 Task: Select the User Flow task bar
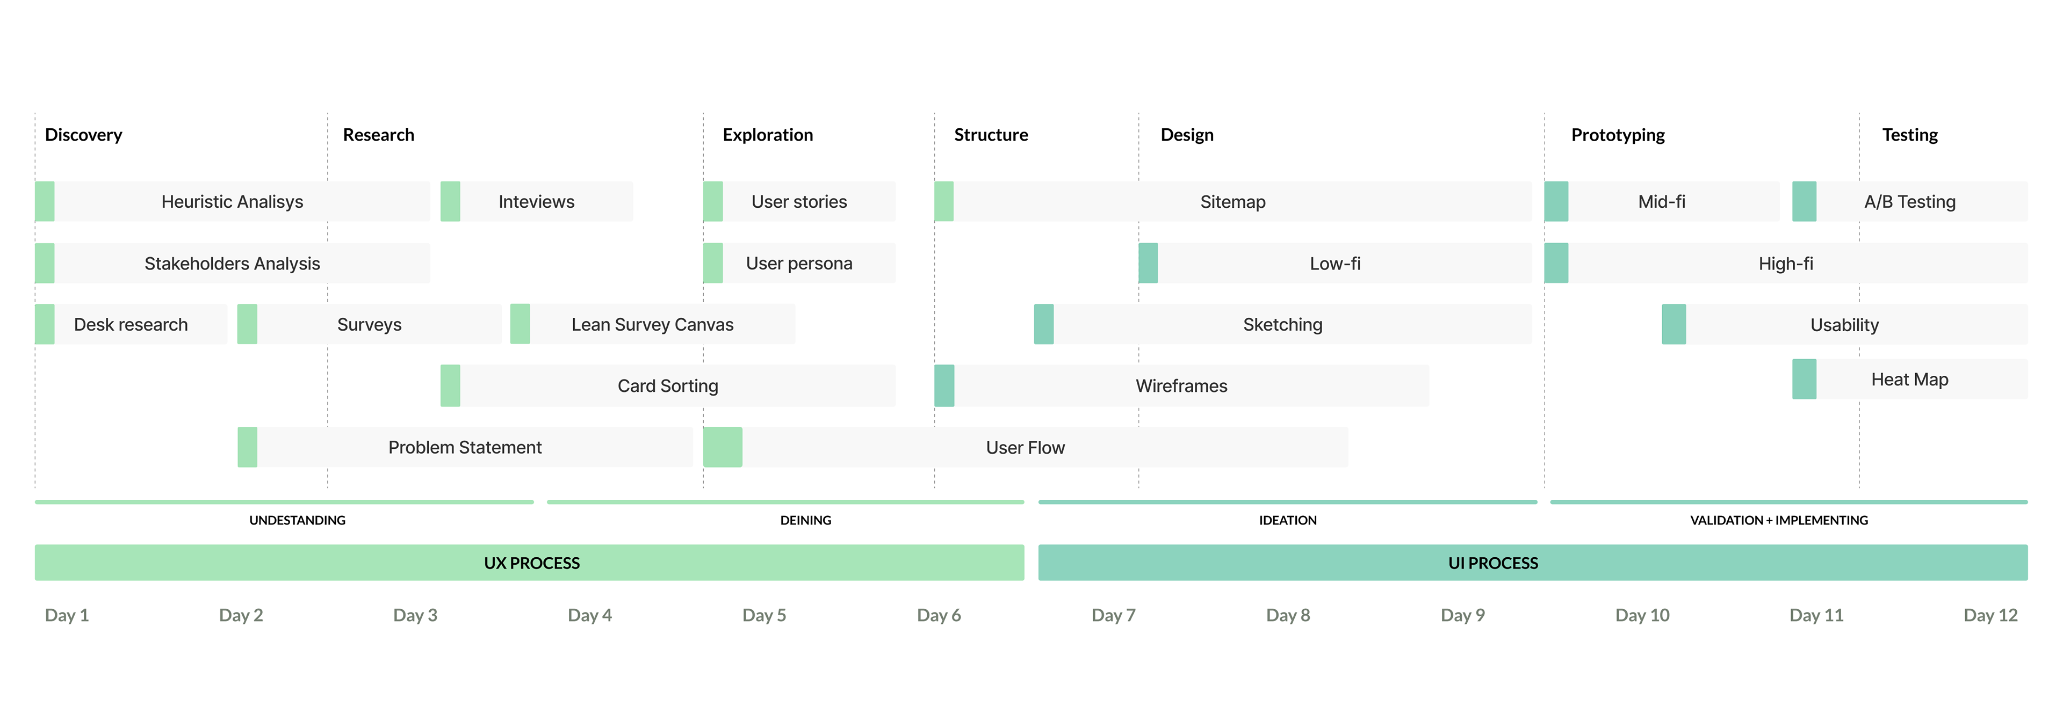pyautogui.click(x=1026, y=448)
